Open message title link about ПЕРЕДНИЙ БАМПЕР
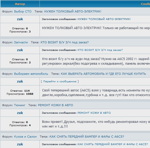150x148 pixels. 113,144
